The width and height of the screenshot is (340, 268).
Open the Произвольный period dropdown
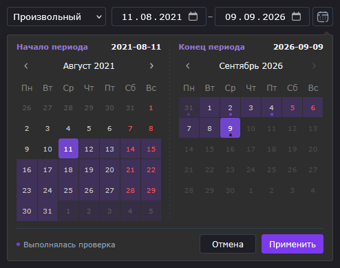point(56,17)
